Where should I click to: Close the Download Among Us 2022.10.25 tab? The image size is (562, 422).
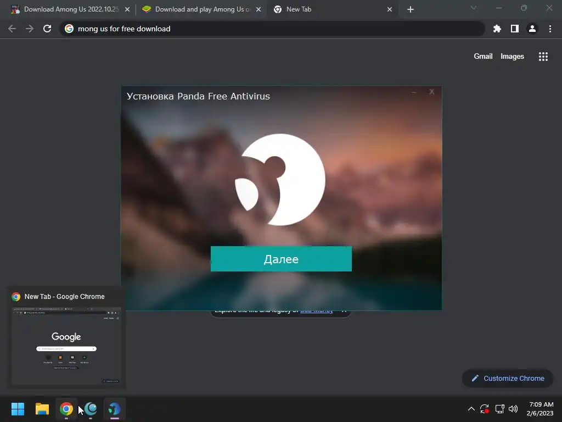tap(127, 9)
